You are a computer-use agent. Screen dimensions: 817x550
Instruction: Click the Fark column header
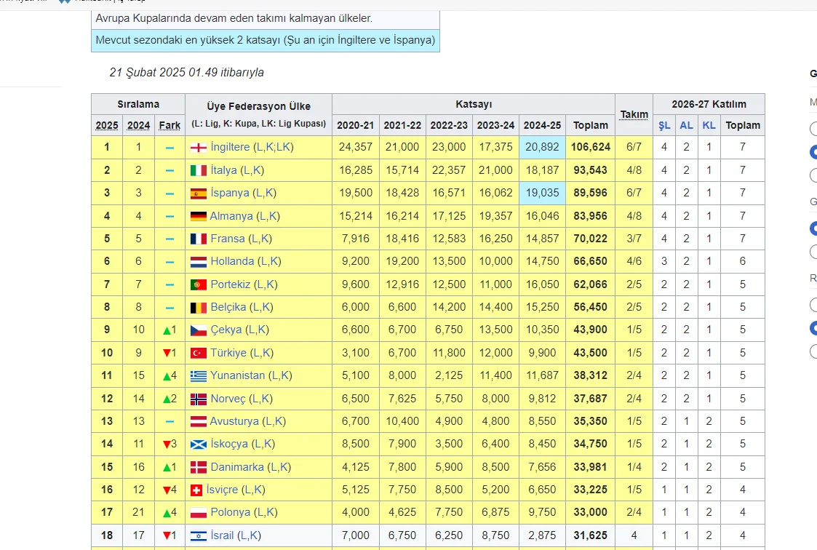[170, 125]
